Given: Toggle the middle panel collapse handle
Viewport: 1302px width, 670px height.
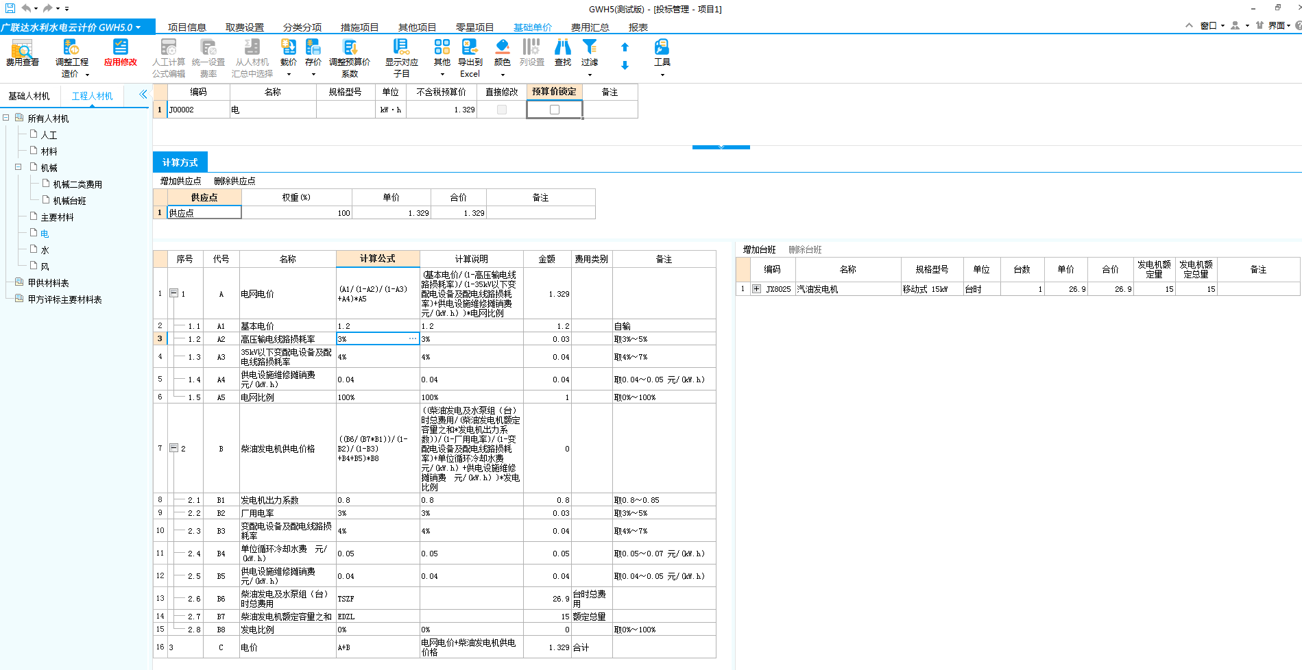Looking at the screenshot, I should 721,147.
